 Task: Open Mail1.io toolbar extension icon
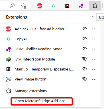67,6
